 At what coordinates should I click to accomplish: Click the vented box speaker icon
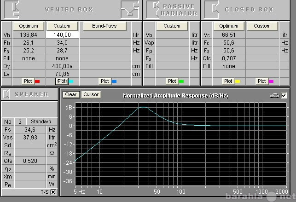pyautogui.click(x=12, y=9)
